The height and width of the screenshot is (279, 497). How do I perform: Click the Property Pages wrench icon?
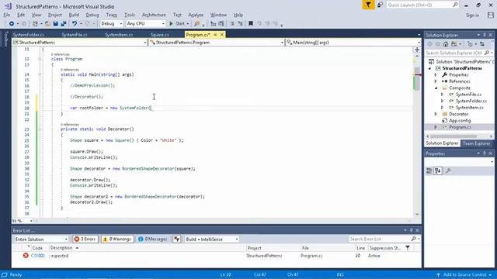(448, 171)
